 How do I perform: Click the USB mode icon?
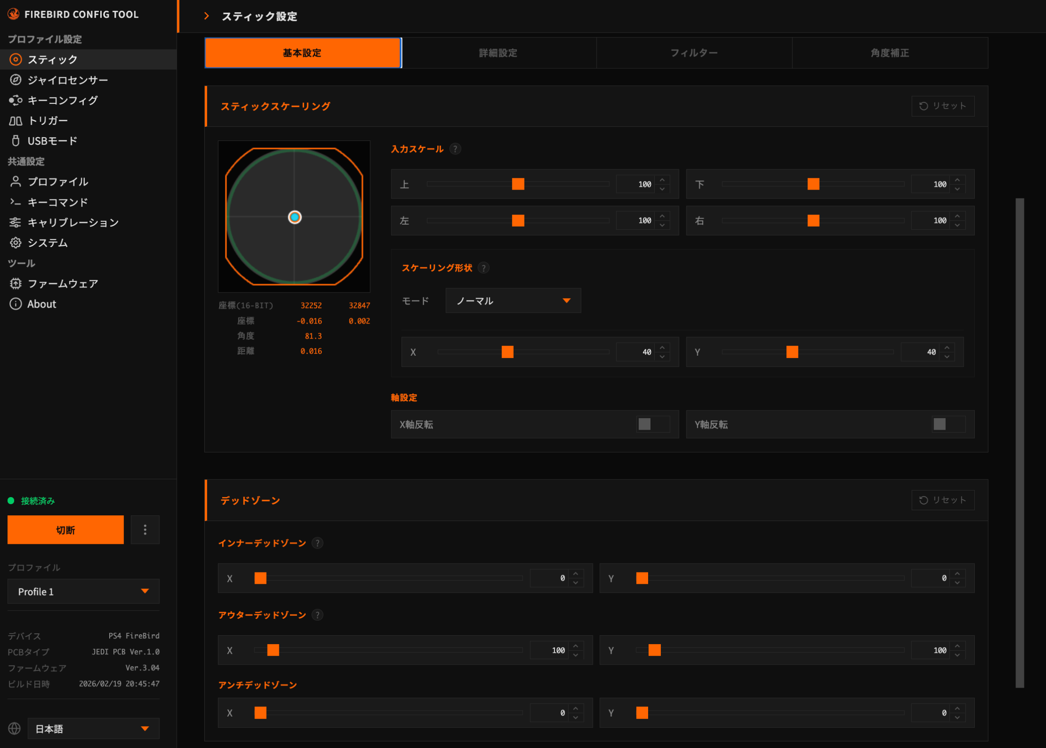point(15,141)
